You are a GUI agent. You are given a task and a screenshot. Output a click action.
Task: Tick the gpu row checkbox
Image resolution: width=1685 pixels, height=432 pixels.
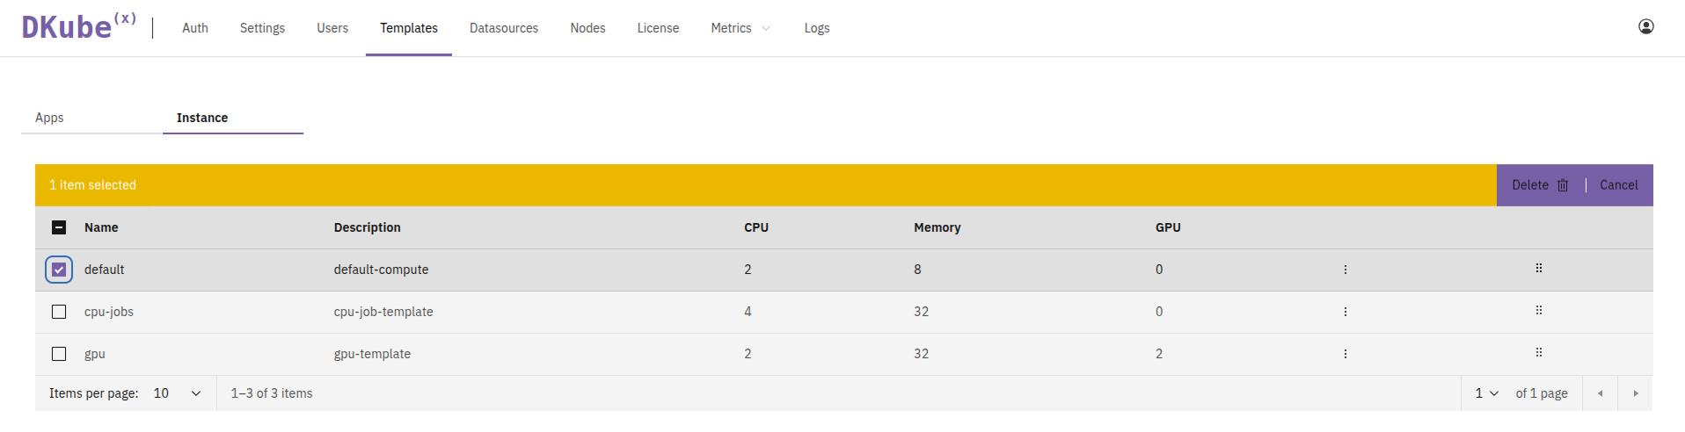59,354
